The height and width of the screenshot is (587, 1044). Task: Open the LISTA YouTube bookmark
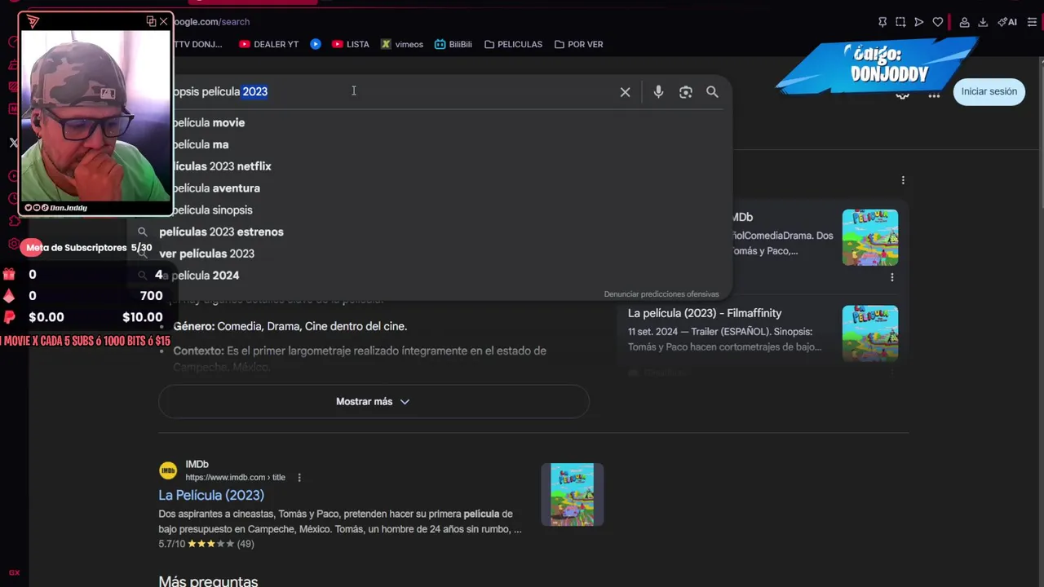coord(351,44)
